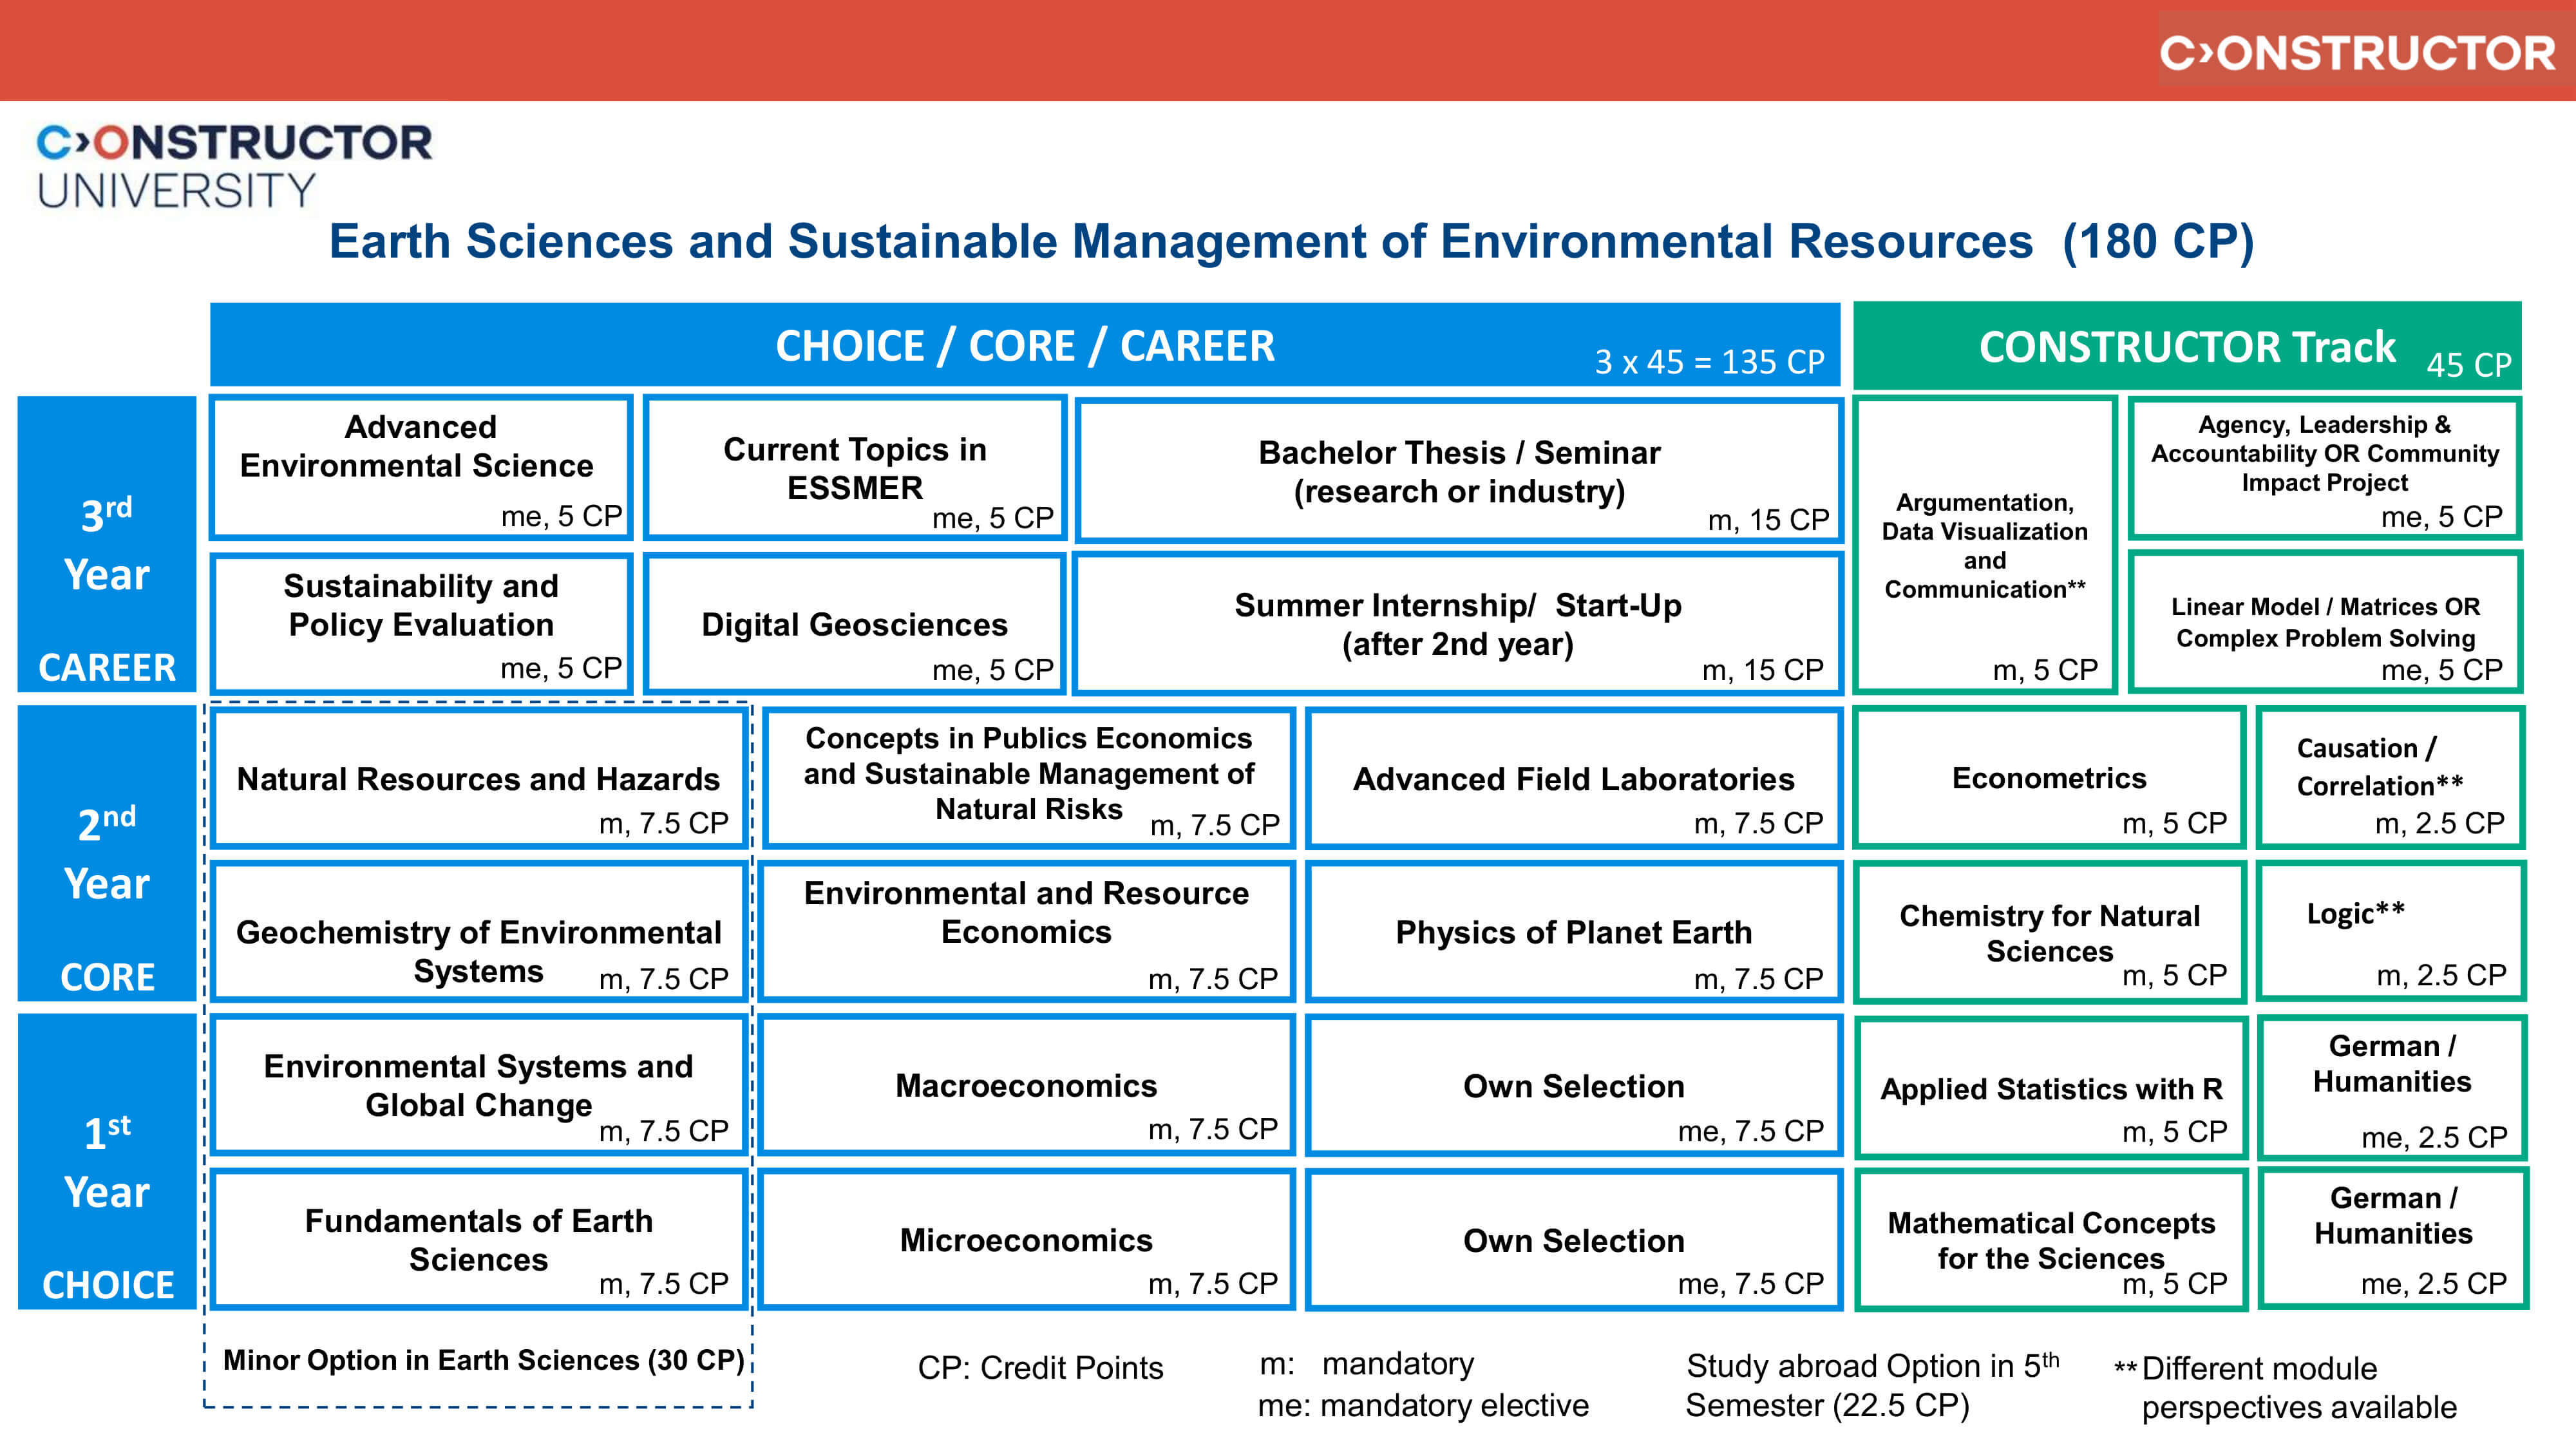Click the 3rd Year CAREER label

(107, 545)
